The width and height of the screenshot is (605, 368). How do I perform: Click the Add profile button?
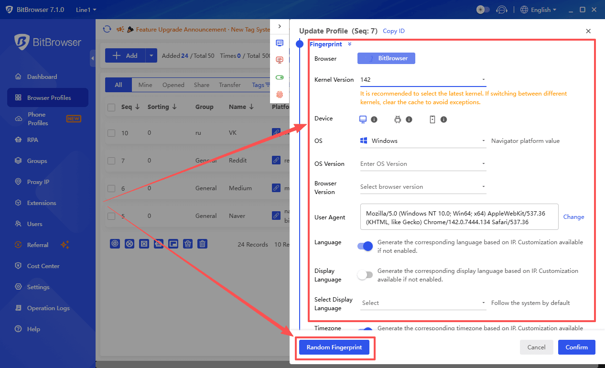point(125,55)
